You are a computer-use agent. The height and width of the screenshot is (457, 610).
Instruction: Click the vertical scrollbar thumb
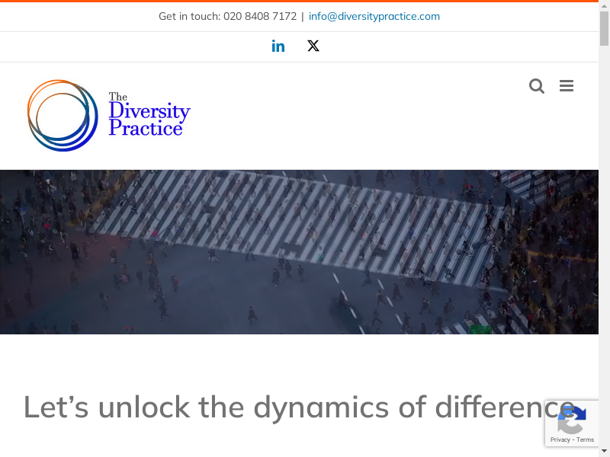click(x=605, y=27)
